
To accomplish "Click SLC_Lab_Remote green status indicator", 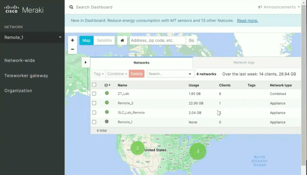I will click(107, 112).
